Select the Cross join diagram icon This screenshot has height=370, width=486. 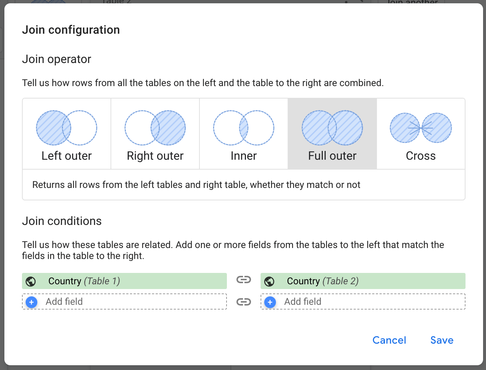click(421, 128)
